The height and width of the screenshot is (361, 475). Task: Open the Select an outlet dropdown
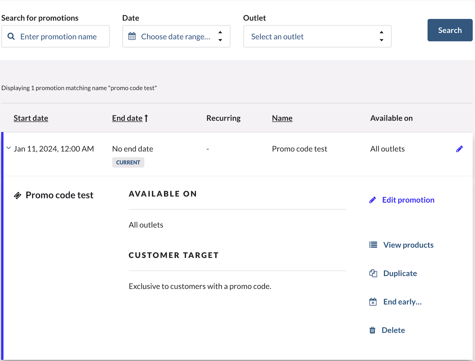pyautogui.click(x=317, y=36)
